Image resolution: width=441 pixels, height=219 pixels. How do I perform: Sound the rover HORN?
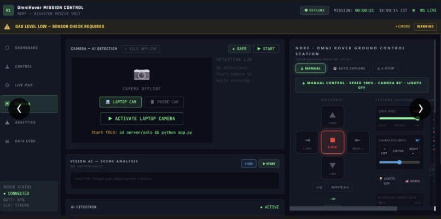coord(412,181)
